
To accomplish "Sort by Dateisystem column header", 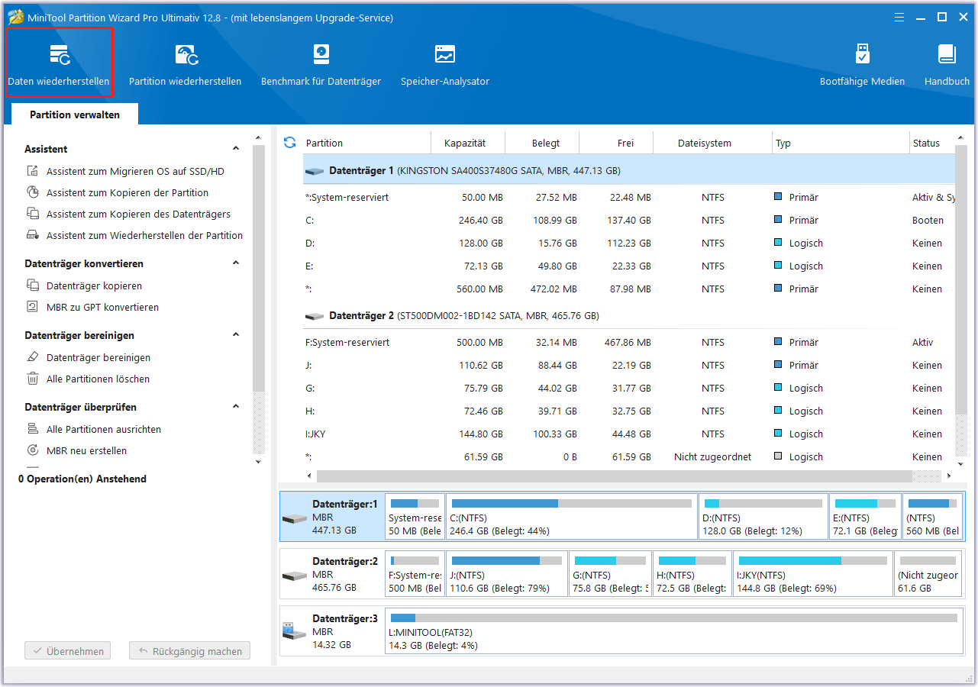I will pos(712,143).
